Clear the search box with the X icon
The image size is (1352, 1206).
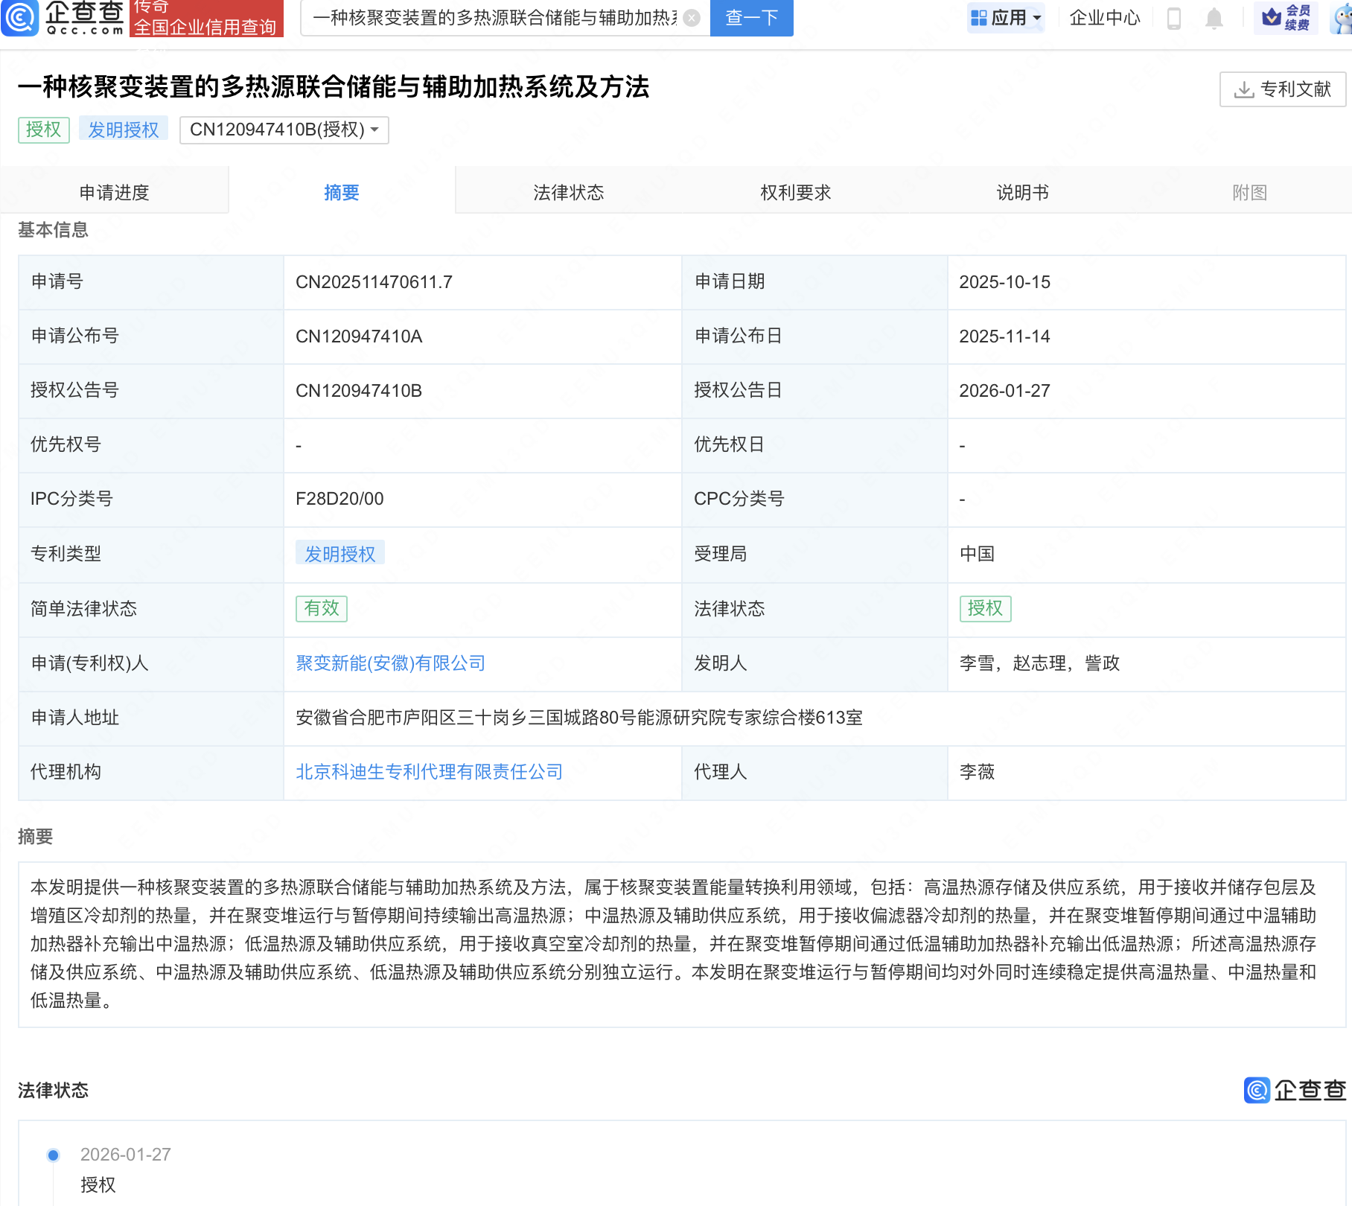pos(692,18)
